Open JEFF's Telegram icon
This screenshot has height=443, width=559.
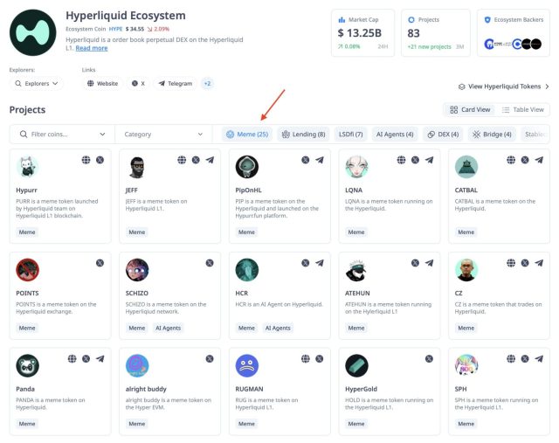(x=210, y=160)
